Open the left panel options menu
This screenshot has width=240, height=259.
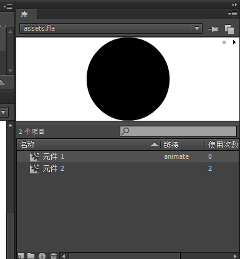(7, 6)
